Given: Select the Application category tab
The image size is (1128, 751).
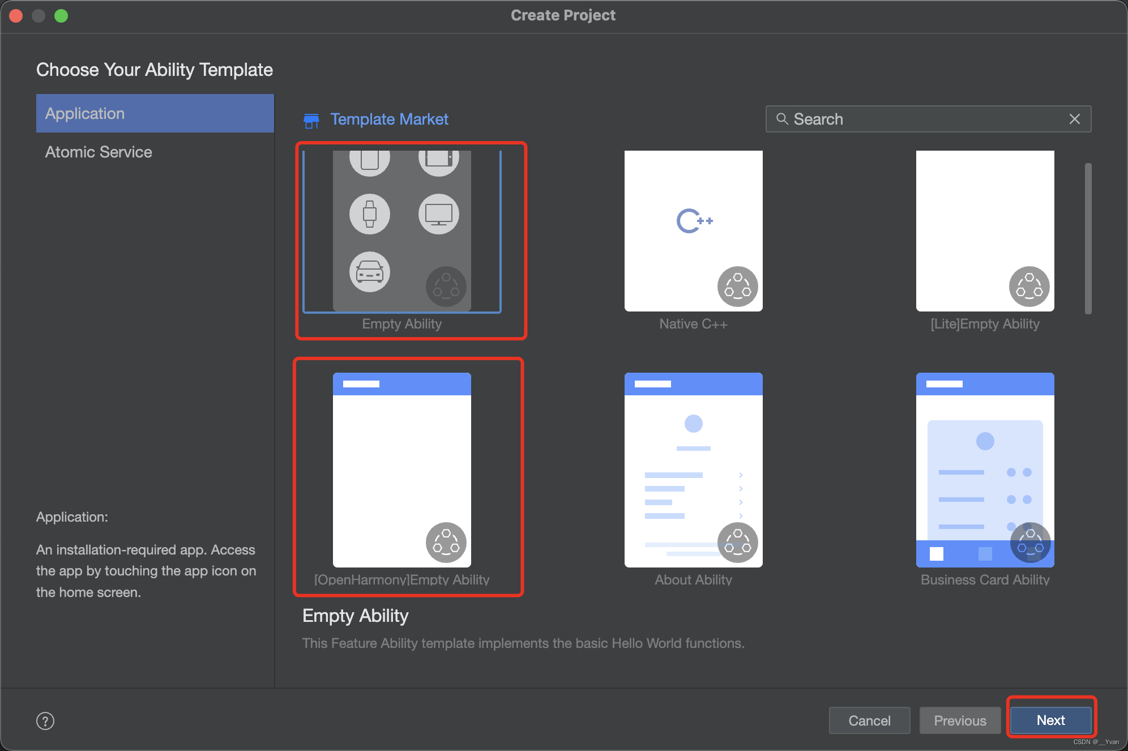Looking at the screenshot, I should tap(155, 113).
